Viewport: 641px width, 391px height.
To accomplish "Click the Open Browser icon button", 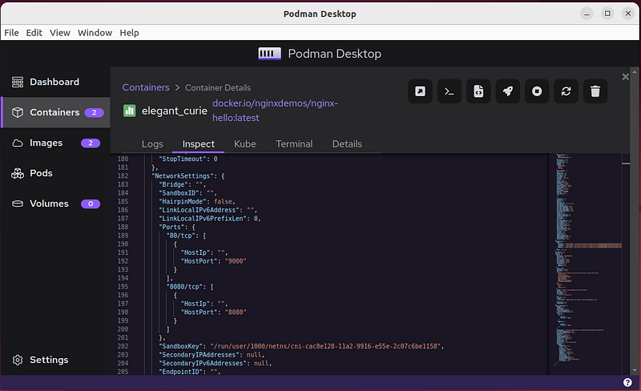I will tap(420, 91).
